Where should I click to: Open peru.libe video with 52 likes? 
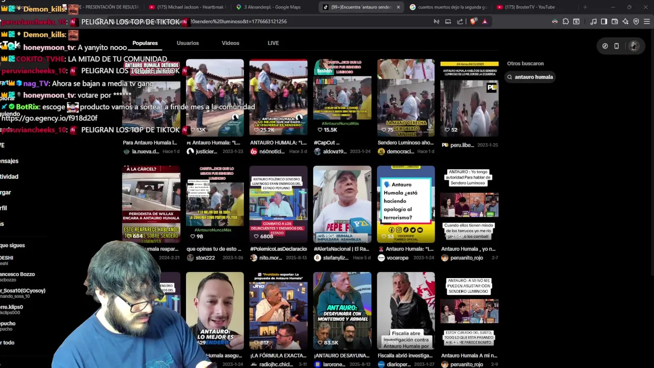click(x=470, y=98)
